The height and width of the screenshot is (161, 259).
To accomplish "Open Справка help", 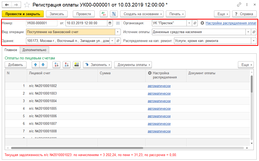I will 244,14.
